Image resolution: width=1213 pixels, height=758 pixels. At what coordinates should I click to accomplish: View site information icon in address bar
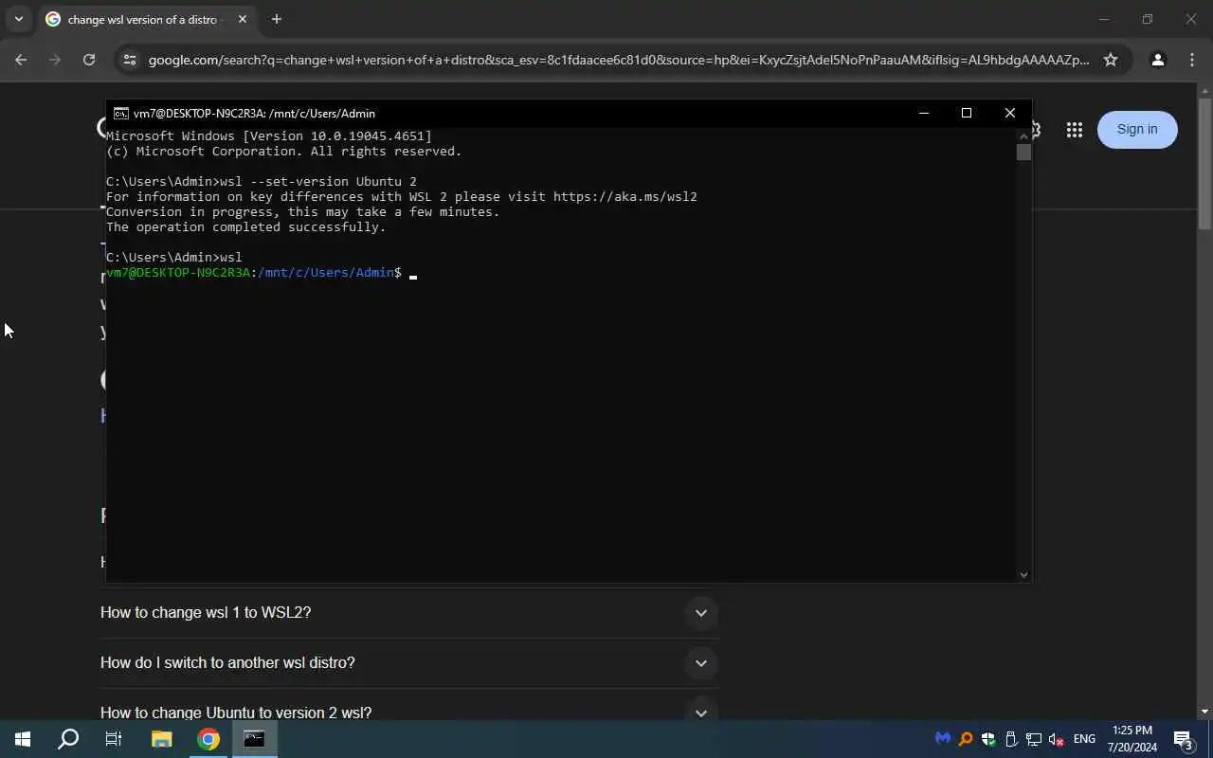pos(130,60)
